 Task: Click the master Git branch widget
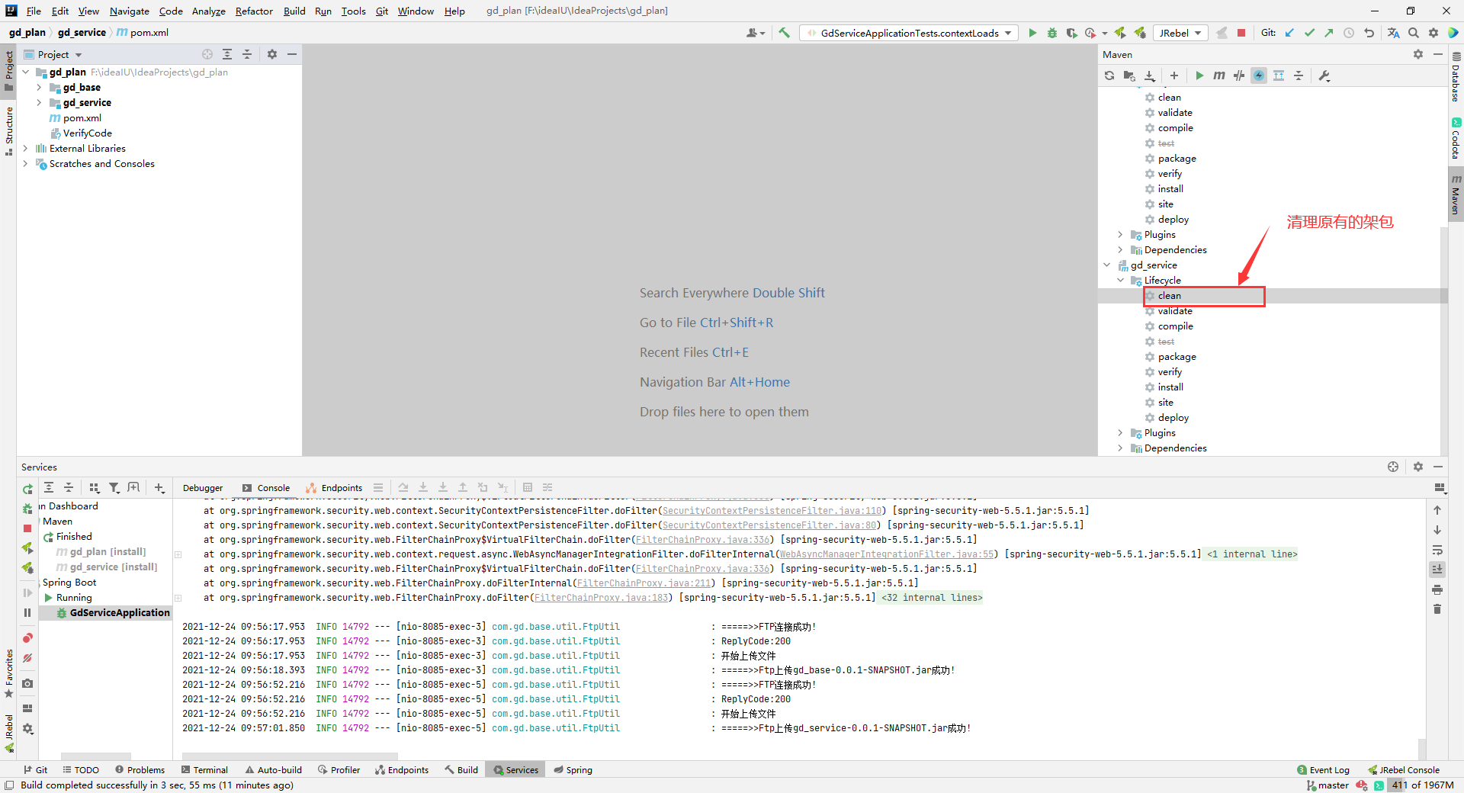(x=1328, y=785)
